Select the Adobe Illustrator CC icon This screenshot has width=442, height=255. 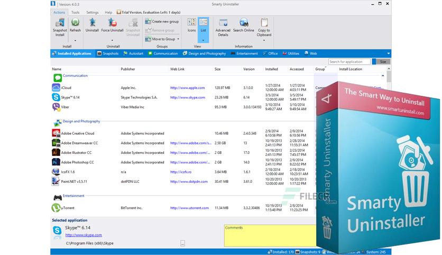(56, 152)
